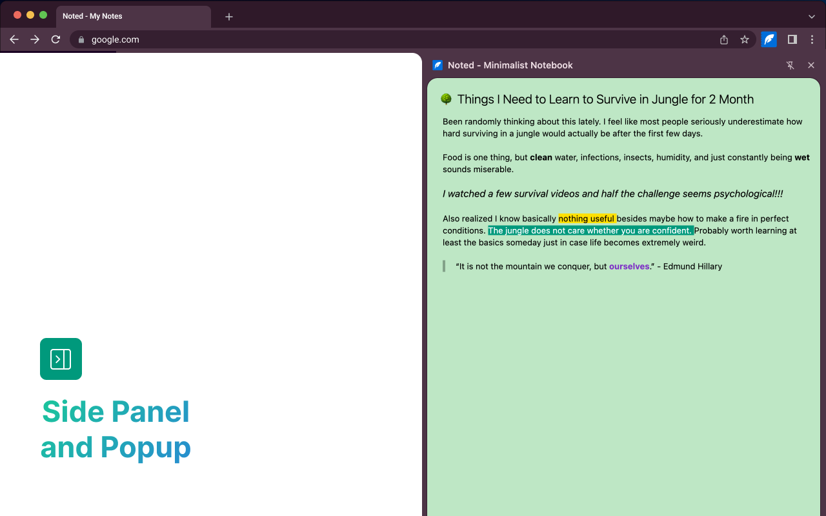The image size is (826, 516).
Task: Reload the page
Action: (55, 39)
